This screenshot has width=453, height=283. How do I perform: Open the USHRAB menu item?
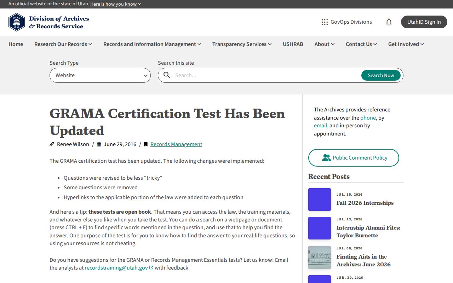click(x=293, y=44)
